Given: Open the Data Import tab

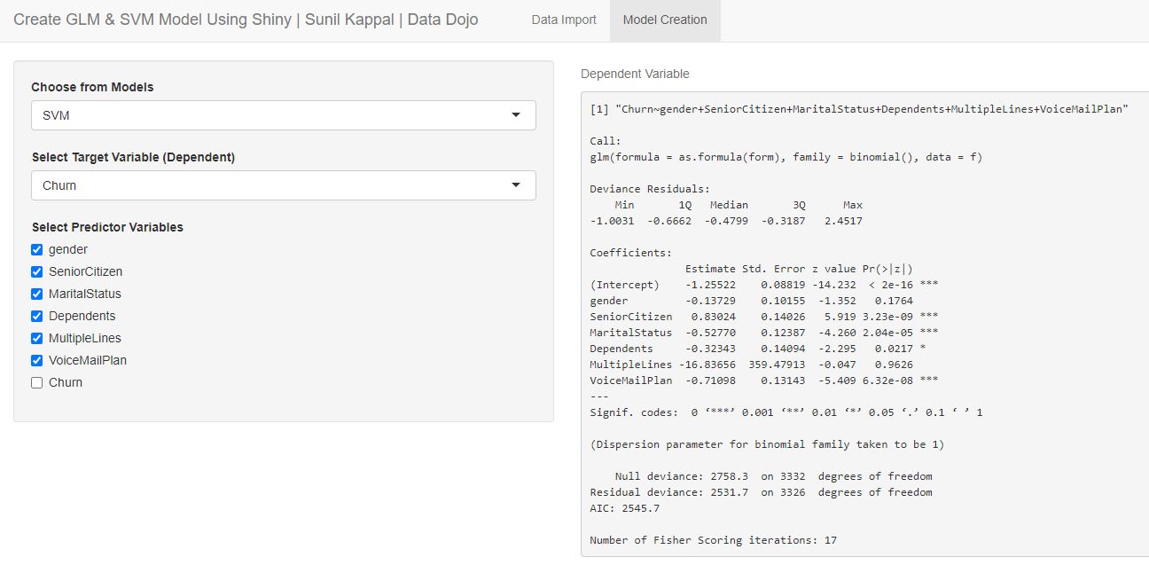Looking at the screenshot, I should (564, 20).
